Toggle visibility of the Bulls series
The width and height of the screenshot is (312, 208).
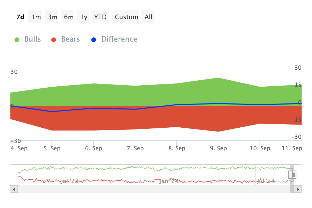(x=32, y=39)
